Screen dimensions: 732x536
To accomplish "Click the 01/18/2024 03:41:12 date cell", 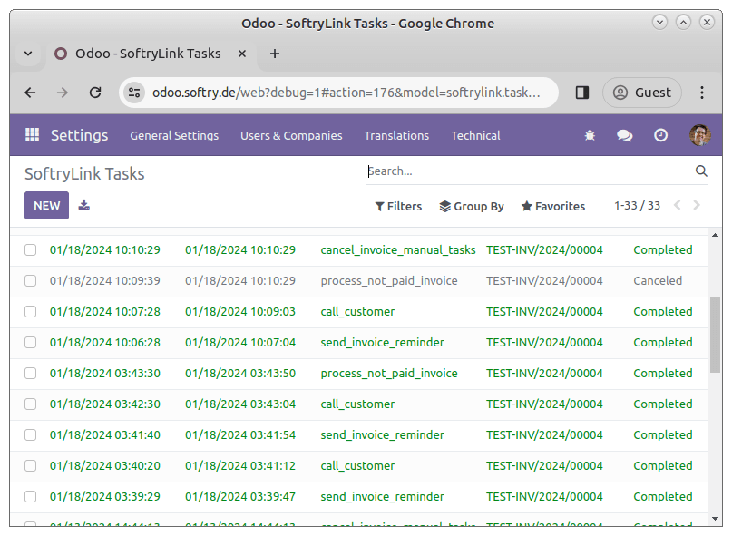I will [x=240, y=465].
